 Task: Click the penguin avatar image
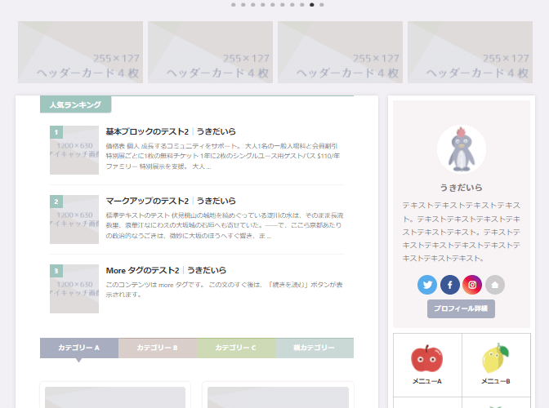click(462, 149)
